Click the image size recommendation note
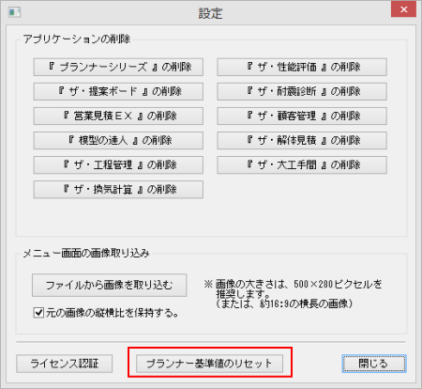 pos(293,294)
